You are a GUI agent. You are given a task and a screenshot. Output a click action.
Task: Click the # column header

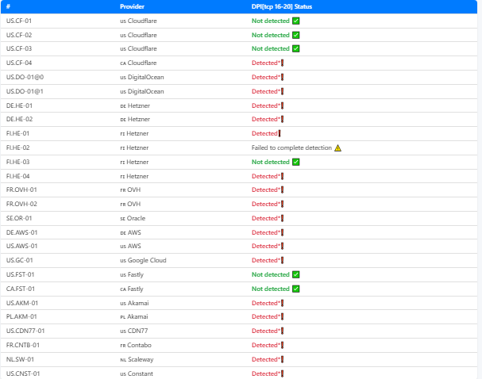pyautogui.click(x=8, y=6)
